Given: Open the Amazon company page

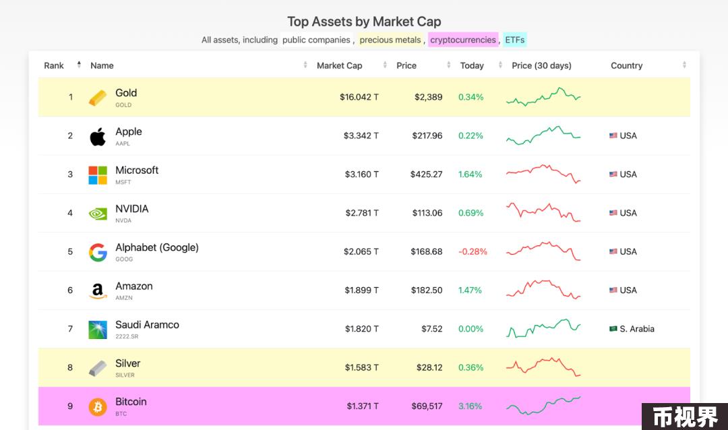Looking at the screenshot, I should click(x=133, y=286).
